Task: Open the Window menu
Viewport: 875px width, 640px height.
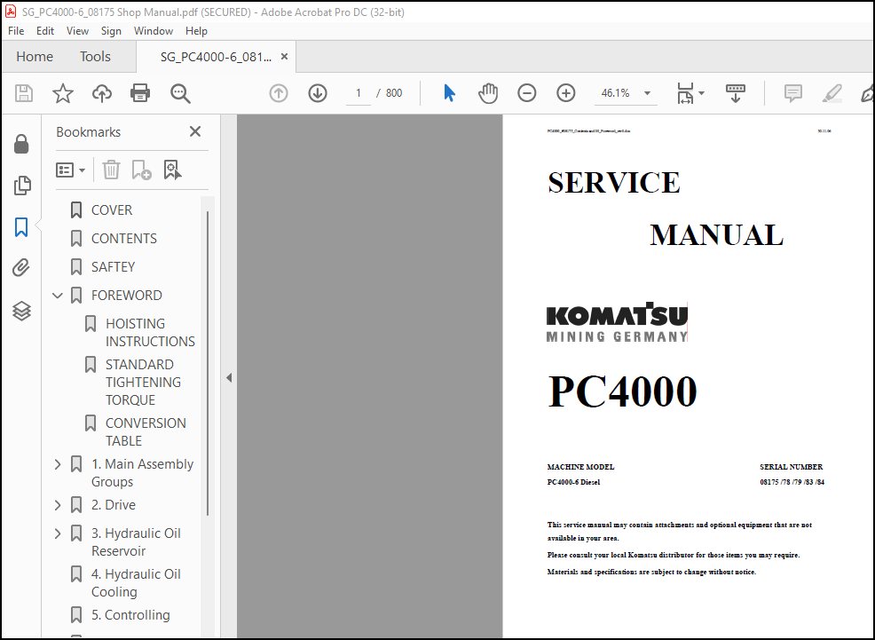Action: [154, 31]
